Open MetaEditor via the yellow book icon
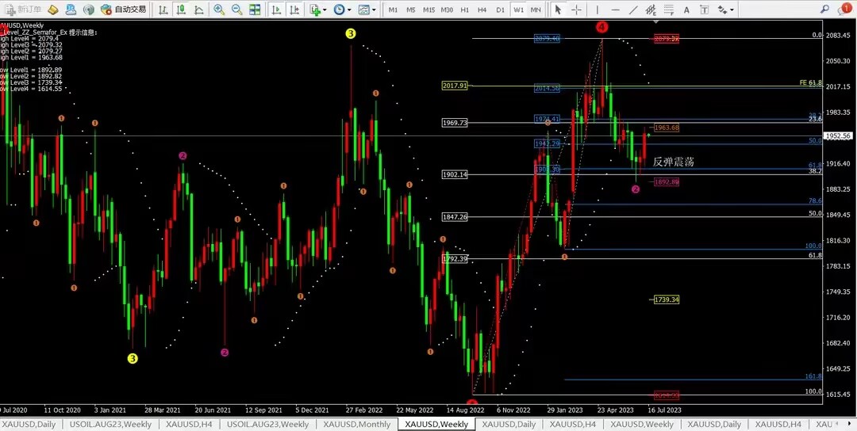 tap(53, 10)
